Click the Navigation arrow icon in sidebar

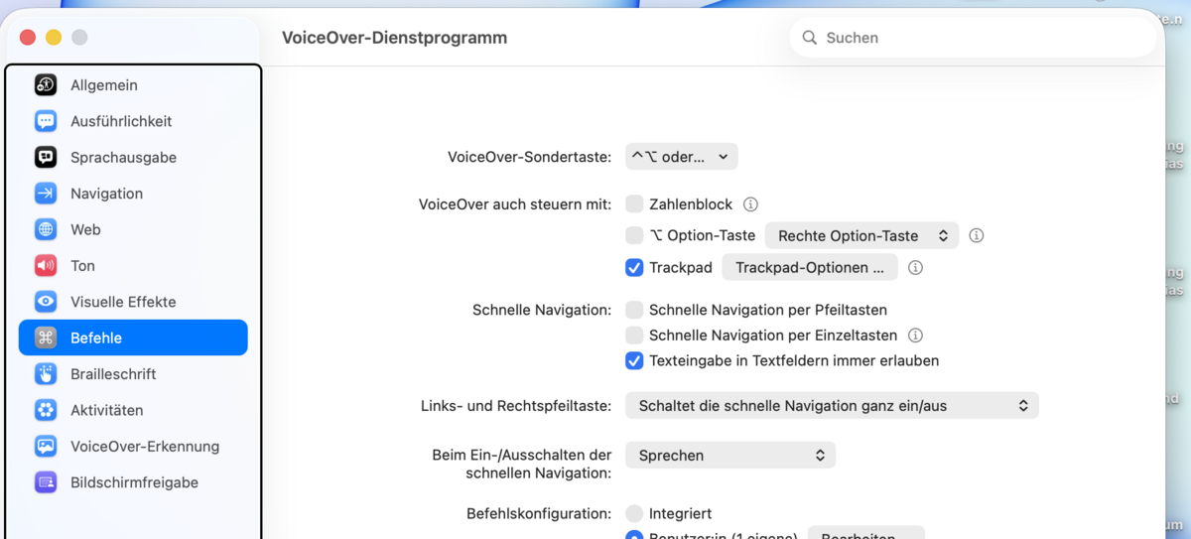(x=46, y=194)
